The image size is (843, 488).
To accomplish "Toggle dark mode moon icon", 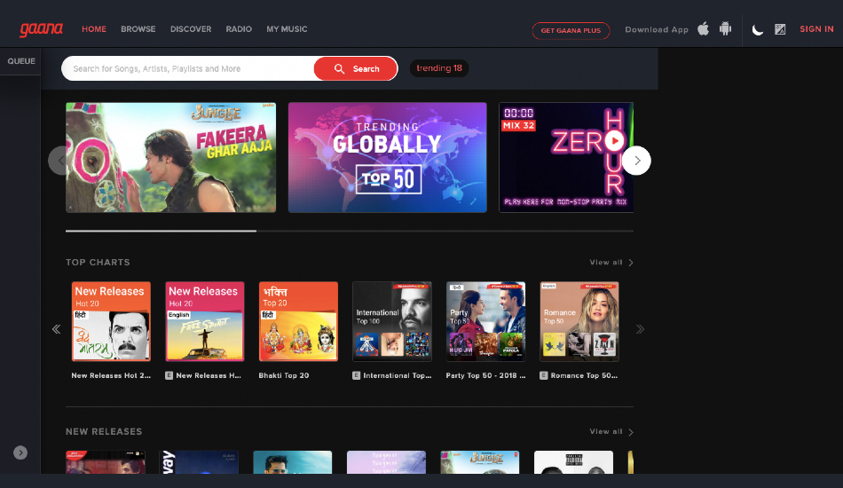I will 758,29.
